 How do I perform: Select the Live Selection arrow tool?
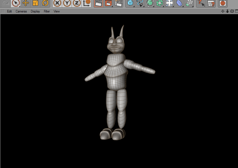tap(16, 3)
